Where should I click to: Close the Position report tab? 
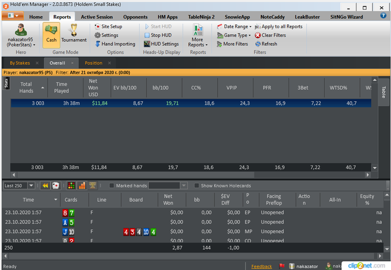click(109, 63)
